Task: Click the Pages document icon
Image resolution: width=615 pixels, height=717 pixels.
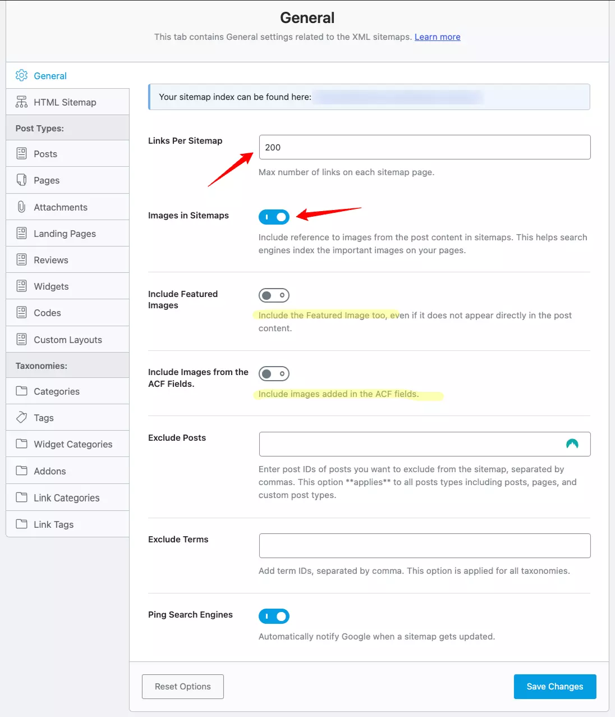Action: click(21, 180)
